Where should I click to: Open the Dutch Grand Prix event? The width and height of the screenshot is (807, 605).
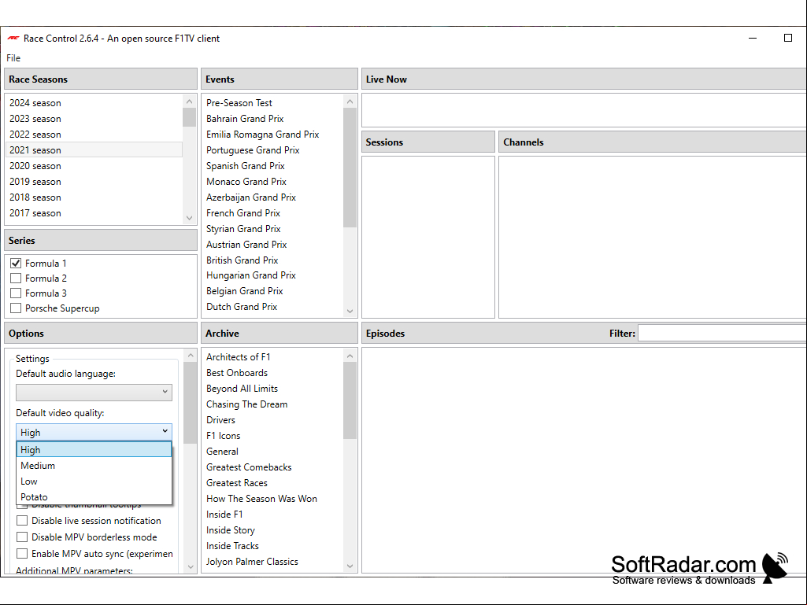272,307
